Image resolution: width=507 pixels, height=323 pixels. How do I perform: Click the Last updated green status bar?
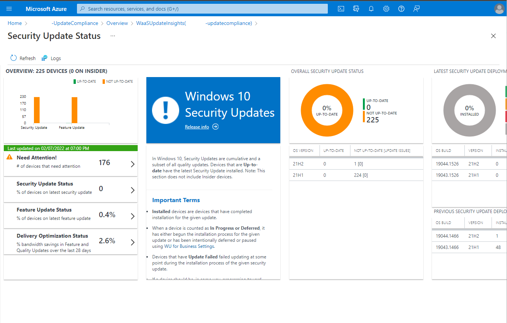point(71,148)
